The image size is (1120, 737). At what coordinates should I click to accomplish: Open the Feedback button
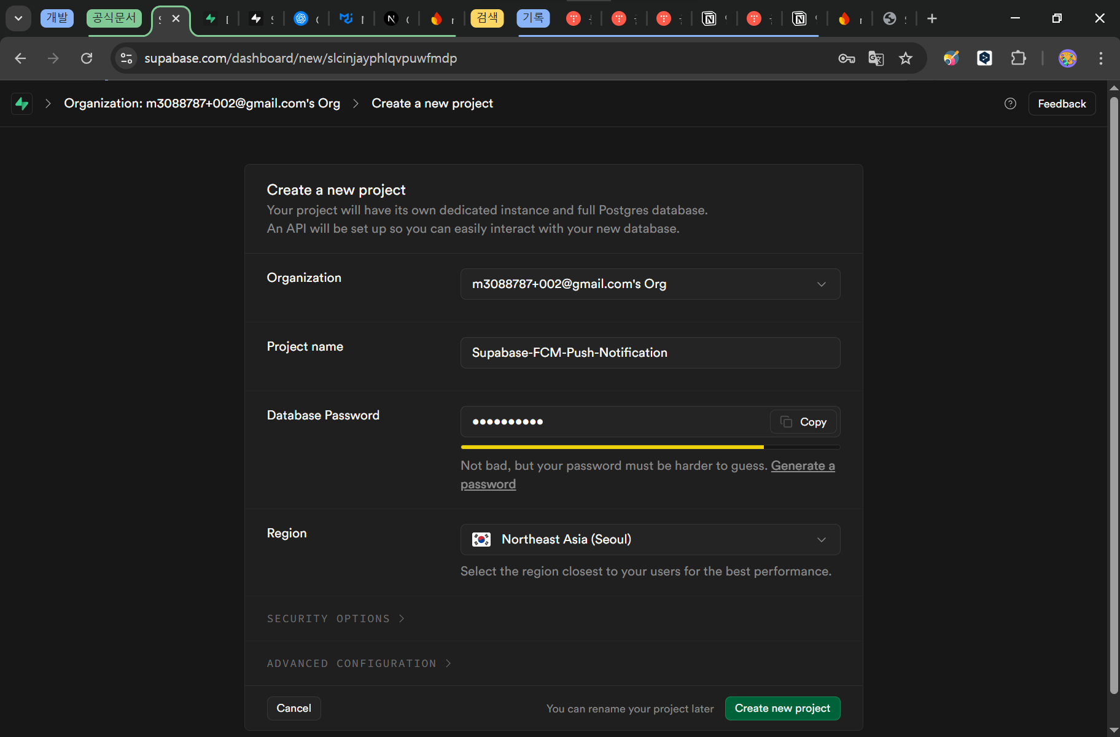click(x=1062, y=104)
